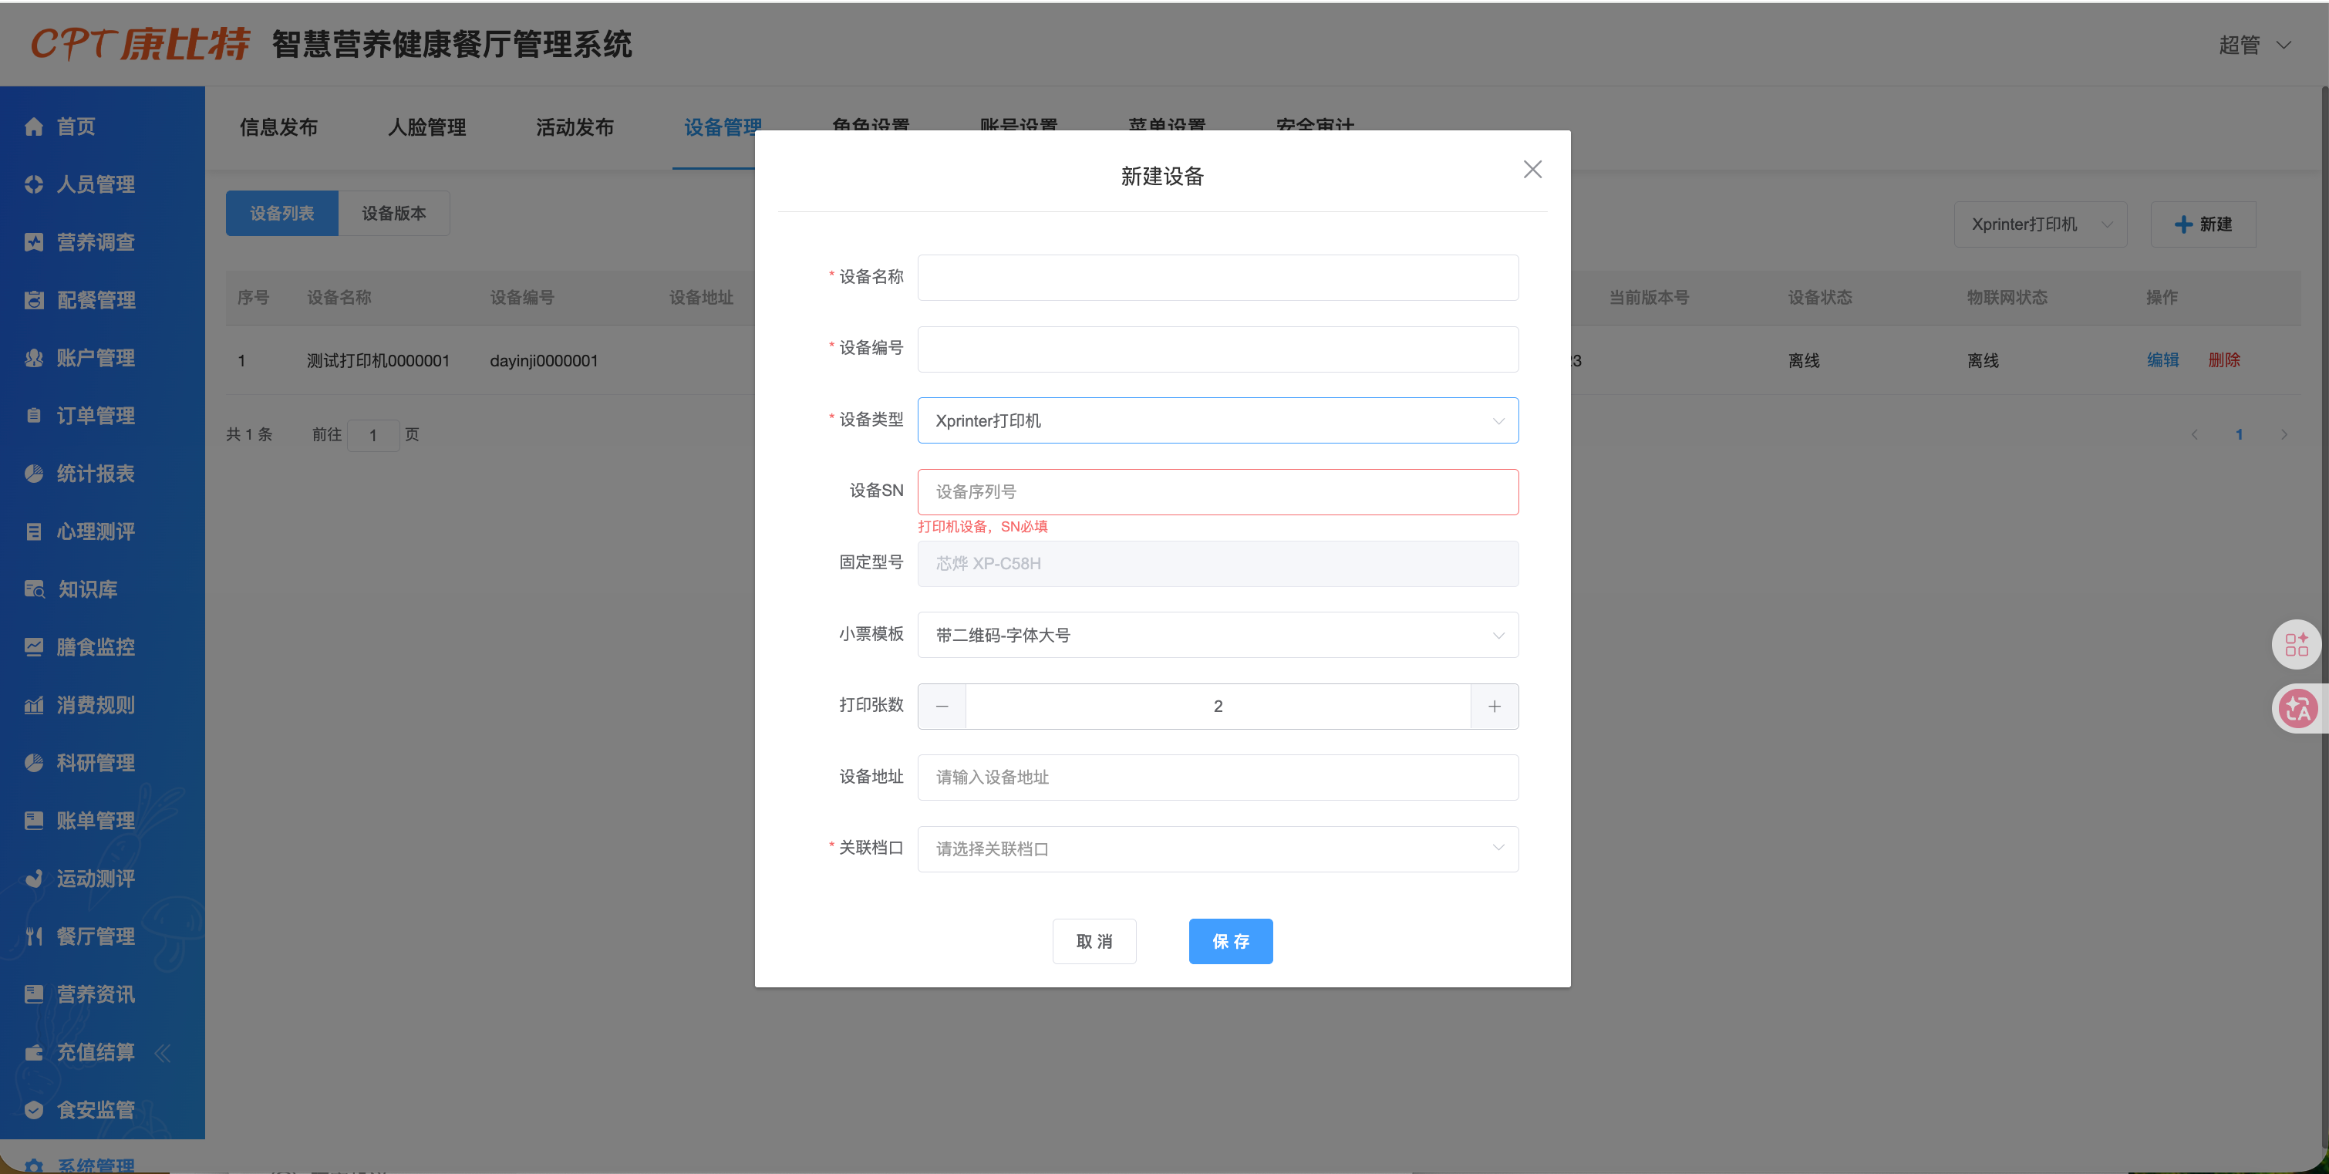
Task: Collapse the sidebar with double-chevron icon
Action: 163,1053
